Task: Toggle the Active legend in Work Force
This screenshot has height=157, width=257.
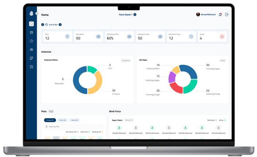Action: (x=222, y=120)
